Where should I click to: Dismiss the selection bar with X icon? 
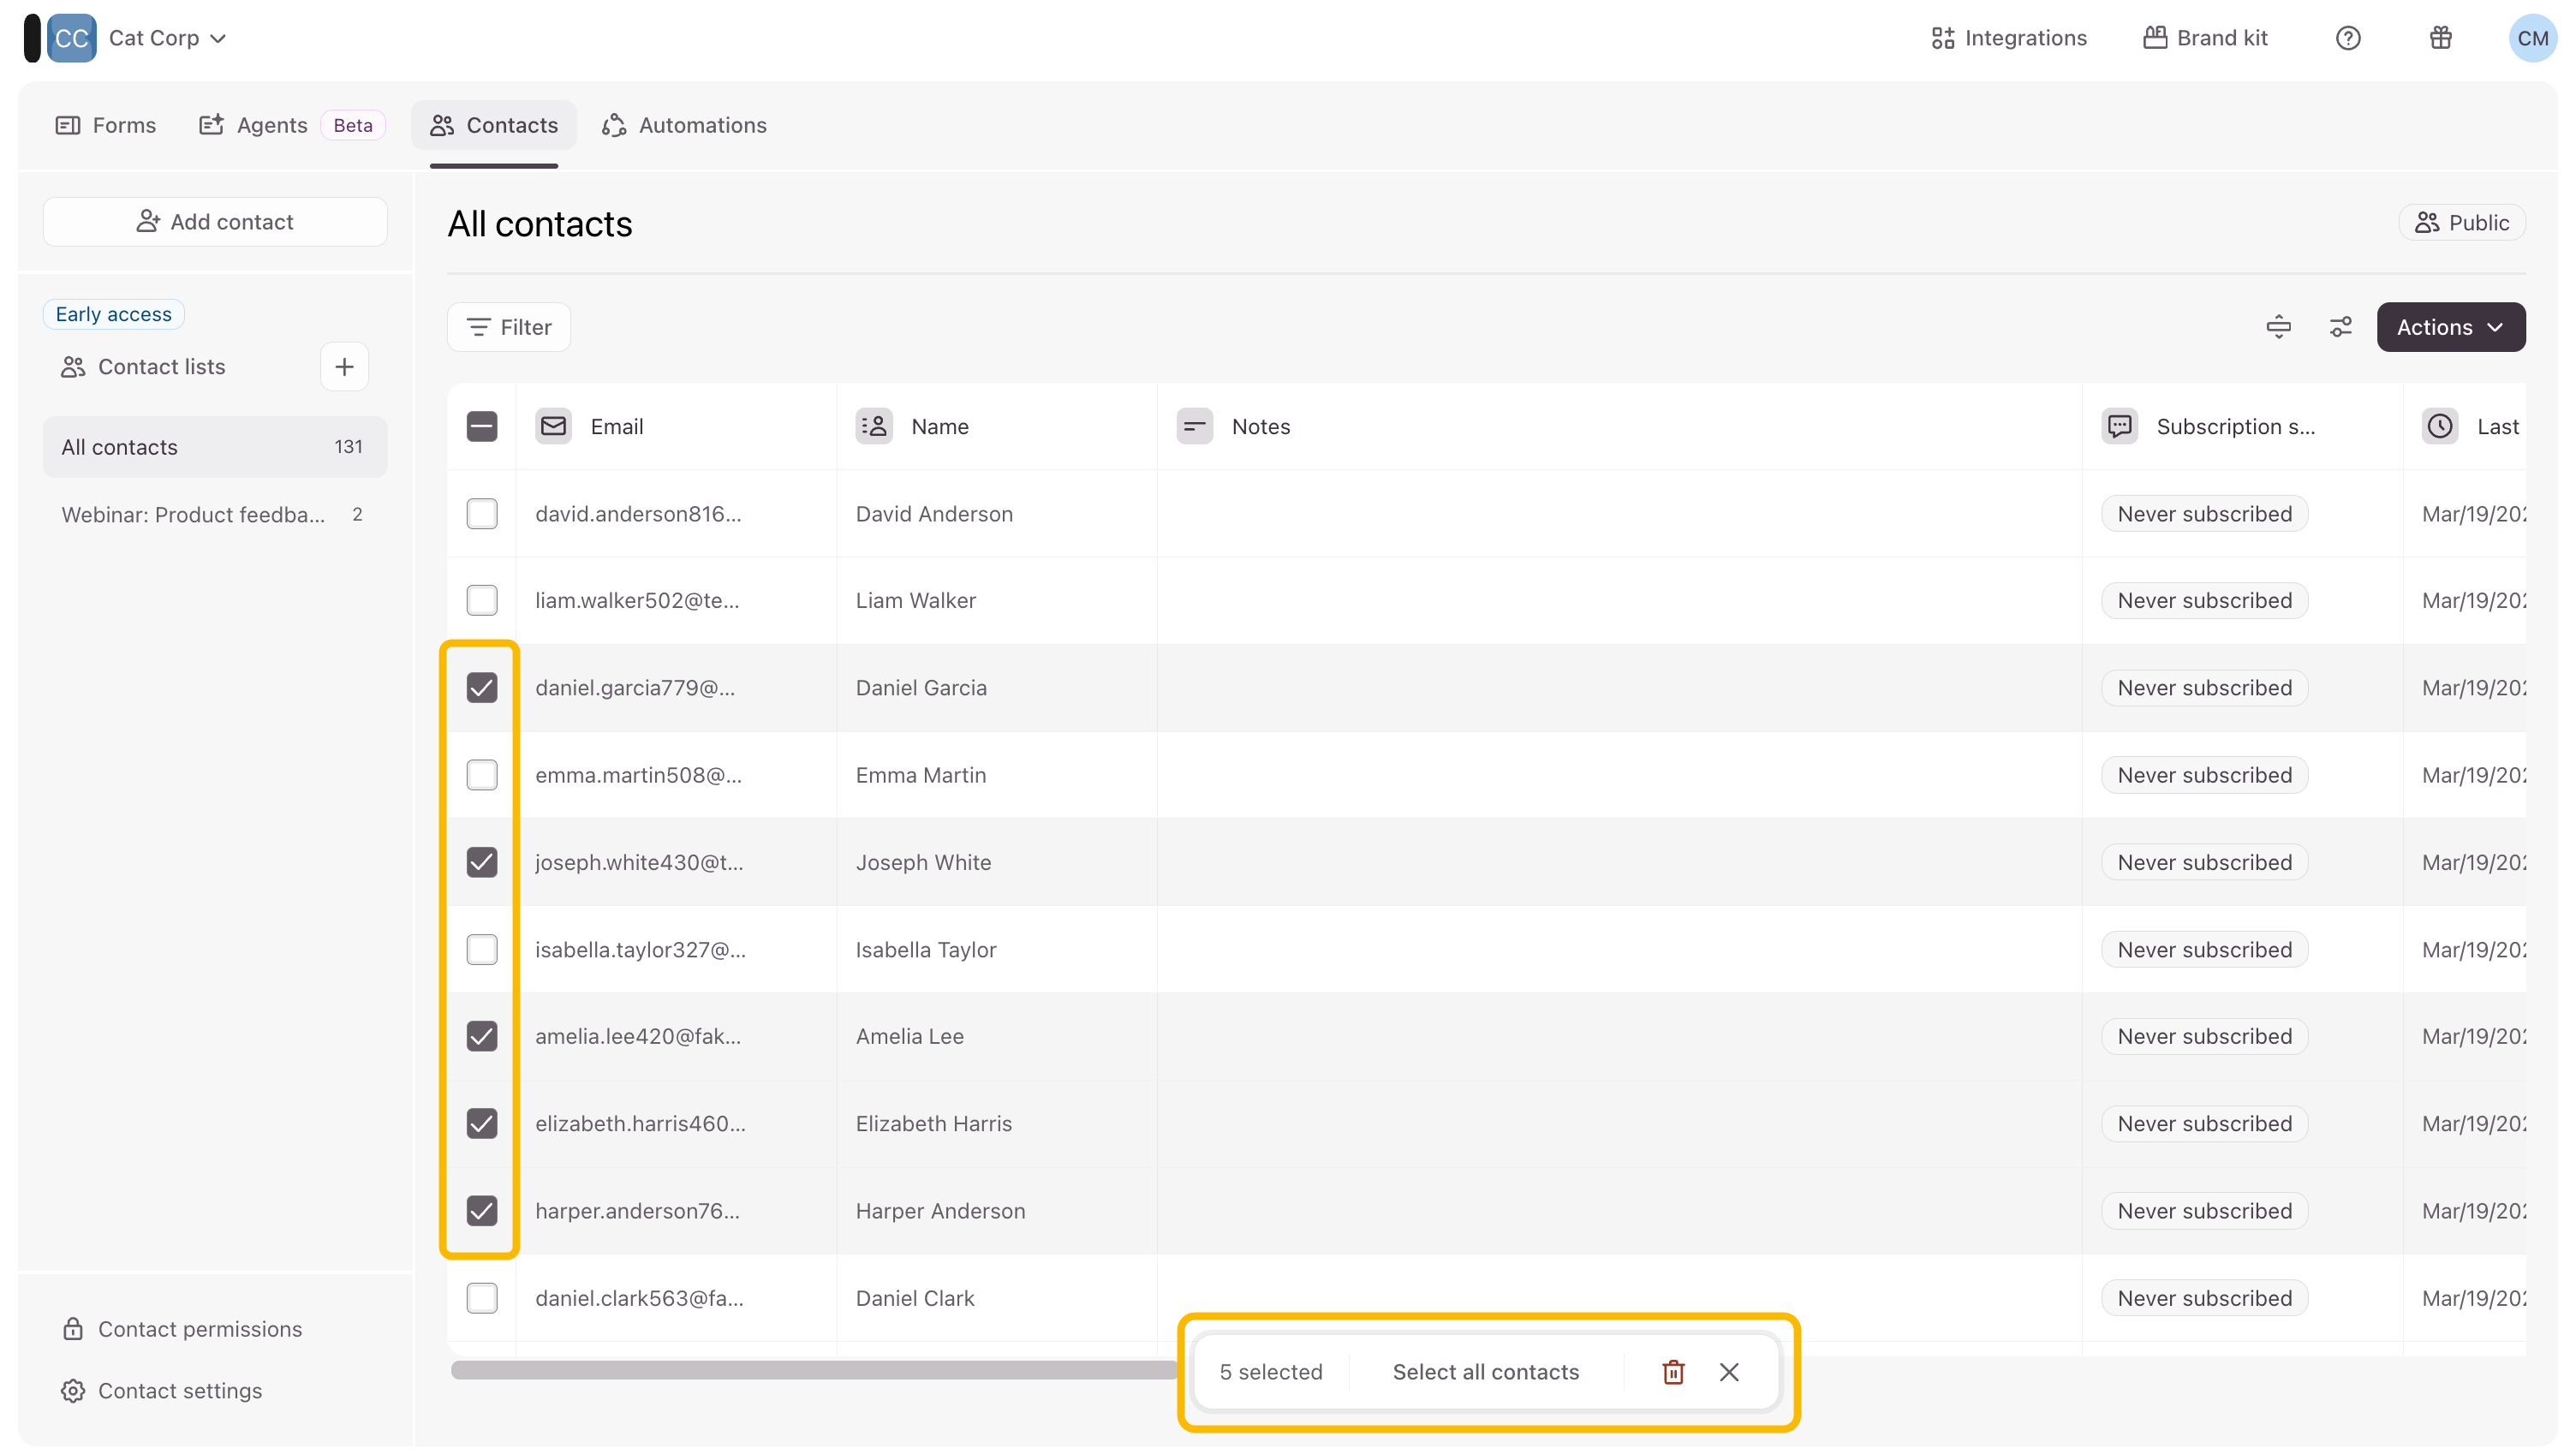point(1729,1372)
